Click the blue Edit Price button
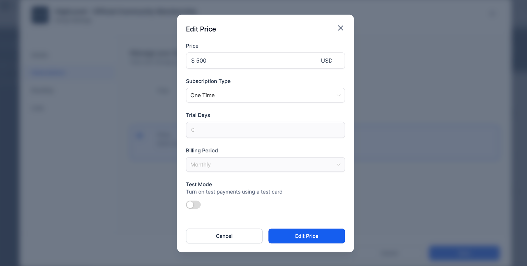 tap(306, 236)
